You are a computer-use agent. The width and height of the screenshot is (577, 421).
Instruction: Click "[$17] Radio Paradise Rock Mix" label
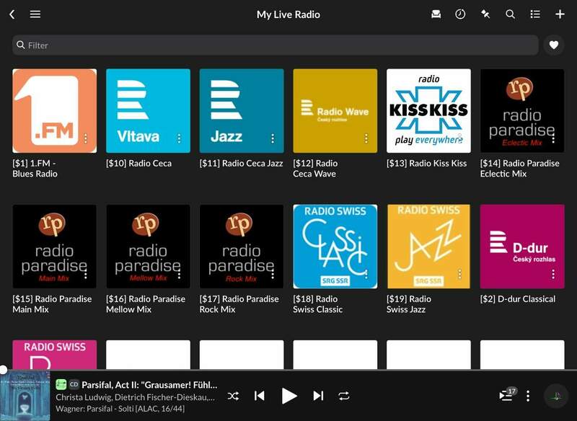pyautogui.click(x=239, y=304)
